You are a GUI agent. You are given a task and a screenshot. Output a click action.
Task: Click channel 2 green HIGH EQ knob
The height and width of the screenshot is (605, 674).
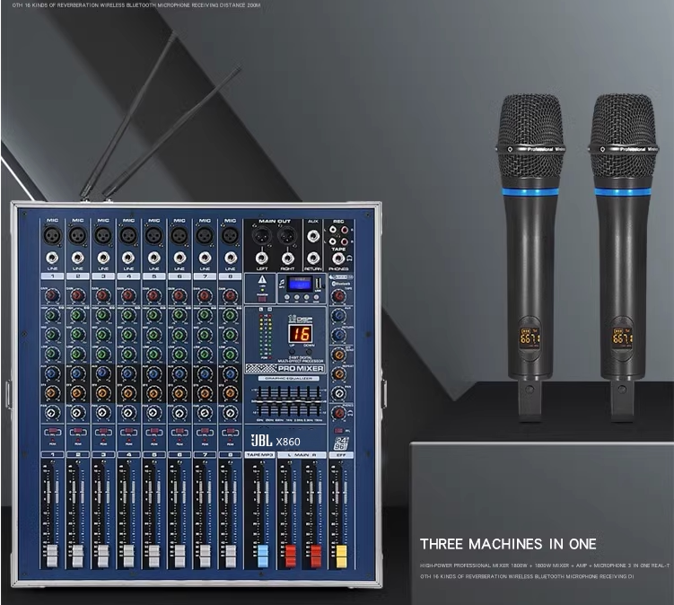(77, 315)
